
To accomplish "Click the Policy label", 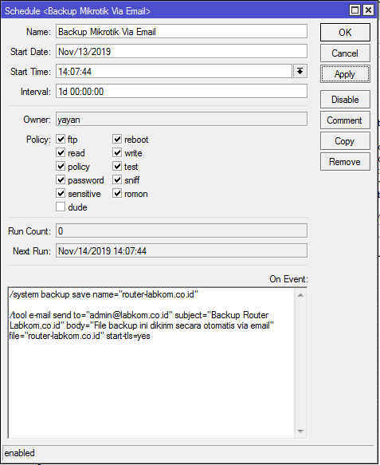I will tap(38, 140).
